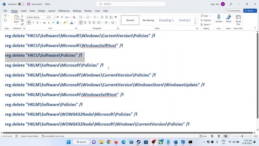Click the Decrease Indent icon

tap(102, 17)
